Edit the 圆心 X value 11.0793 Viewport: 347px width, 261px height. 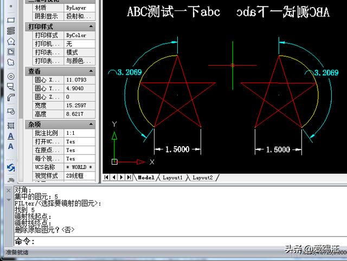80,80
